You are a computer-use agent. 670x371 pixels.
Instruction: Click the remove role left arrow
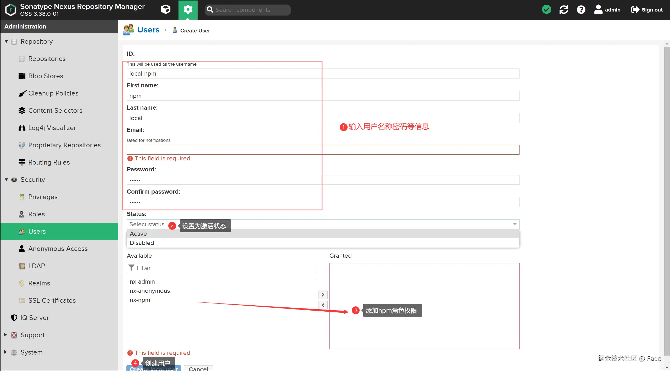click(x=323, y=305)
